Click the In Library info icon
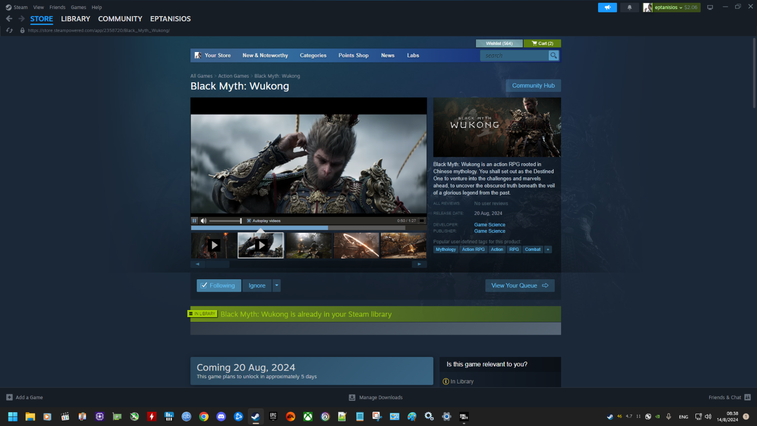Screen dimensions: 757x426 [x=446, y=382]
